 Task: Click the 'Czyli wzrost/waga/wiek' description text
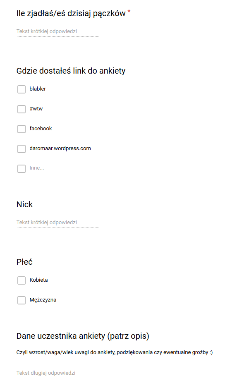tap(115, 352)
